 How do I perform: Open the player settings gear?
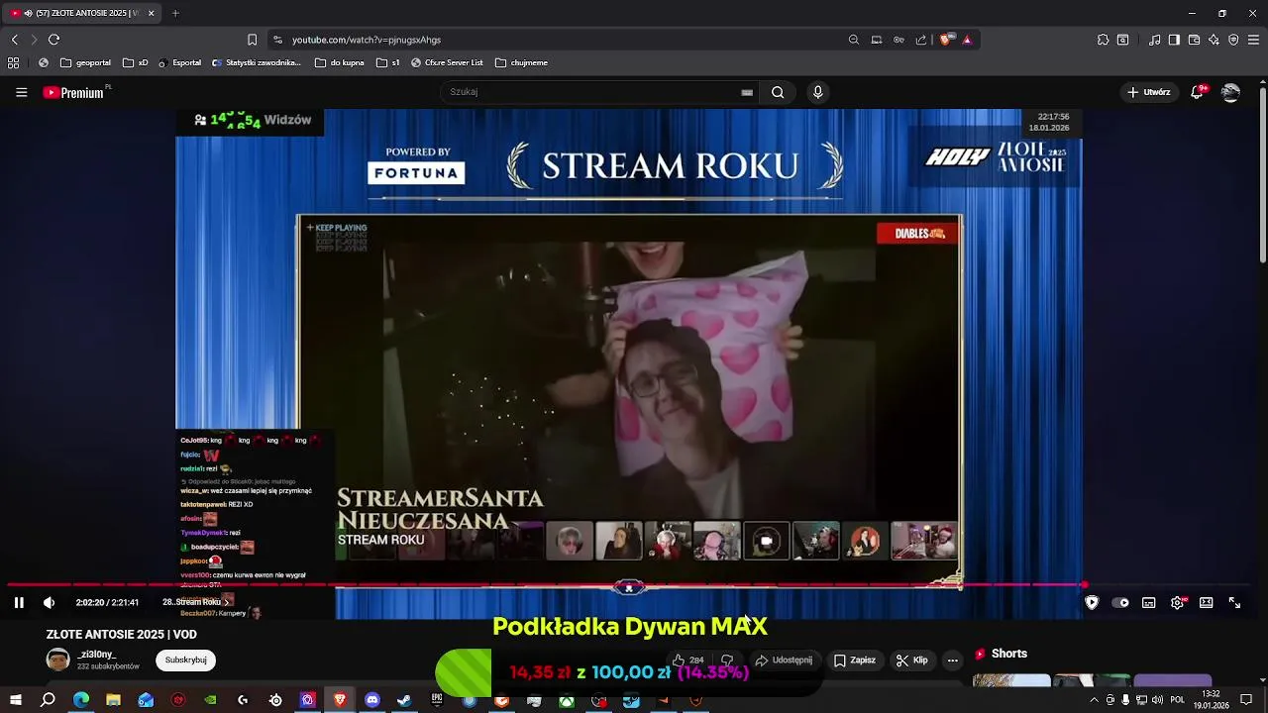[x=1177, y=602]
